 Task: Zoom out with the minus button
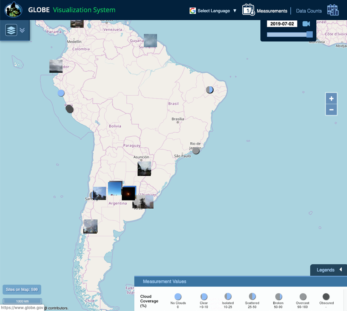(x=331, y=109)
